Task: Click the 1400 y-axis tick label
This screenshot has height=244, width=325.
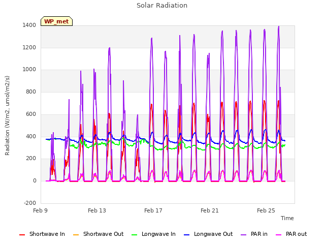Action: click(29, 25)
